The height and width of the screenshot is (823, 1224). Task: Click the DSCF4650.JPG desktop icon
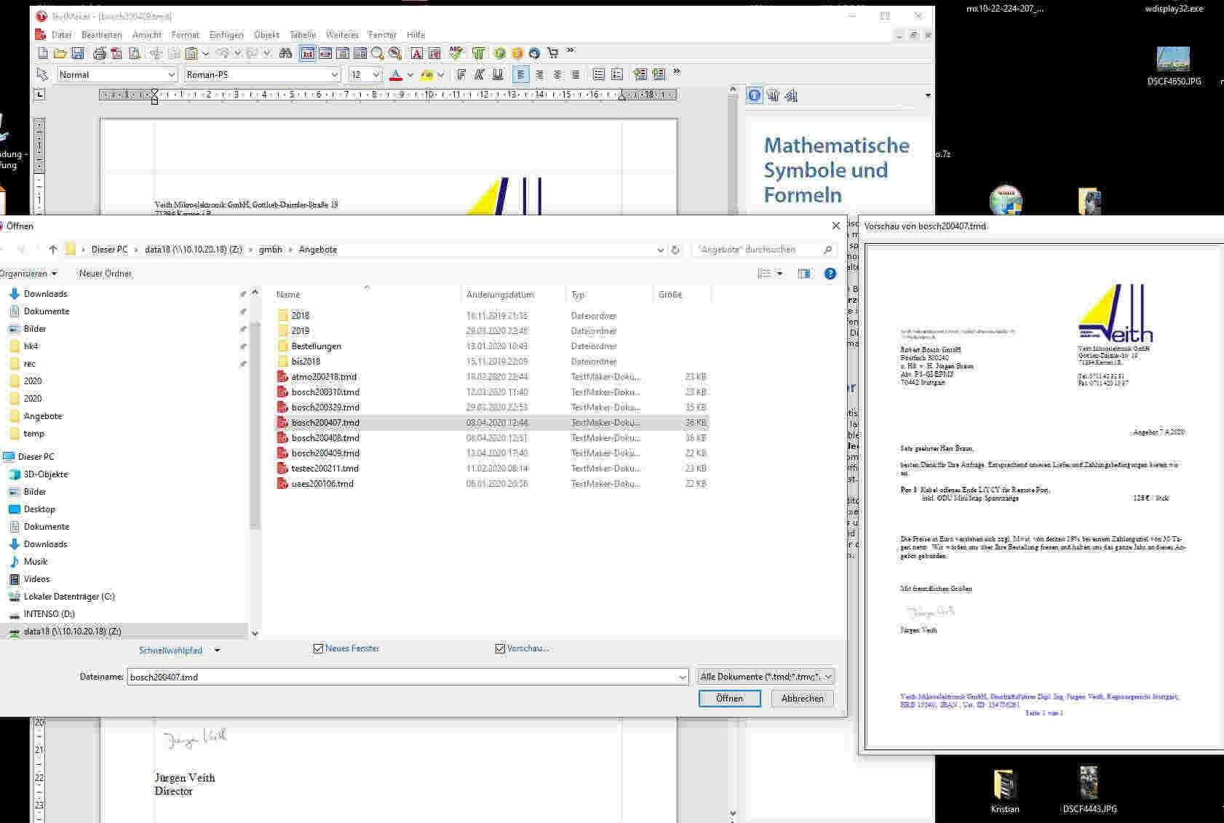[1173, 67]
